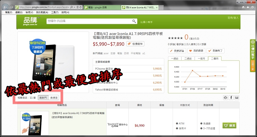Click the 電腦 hot tag
257x137 pixels.
[120, 53]
